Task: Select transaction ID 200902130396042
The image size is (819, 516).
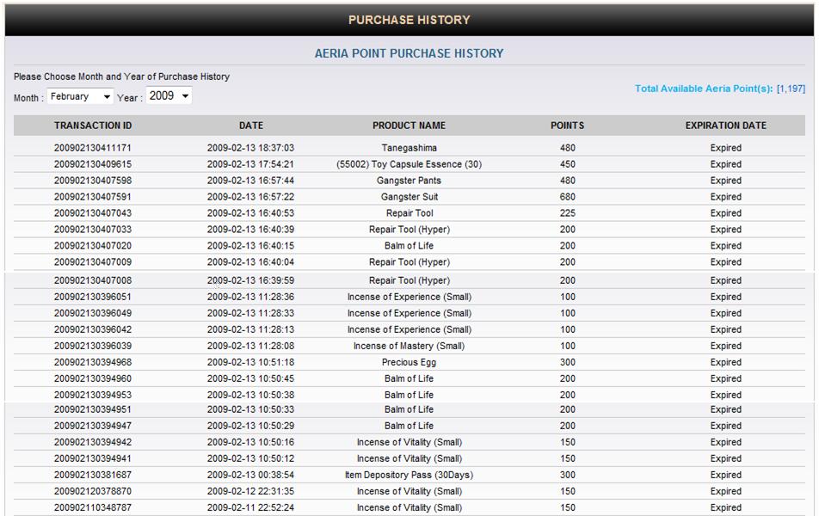Action: click(93, 329)
